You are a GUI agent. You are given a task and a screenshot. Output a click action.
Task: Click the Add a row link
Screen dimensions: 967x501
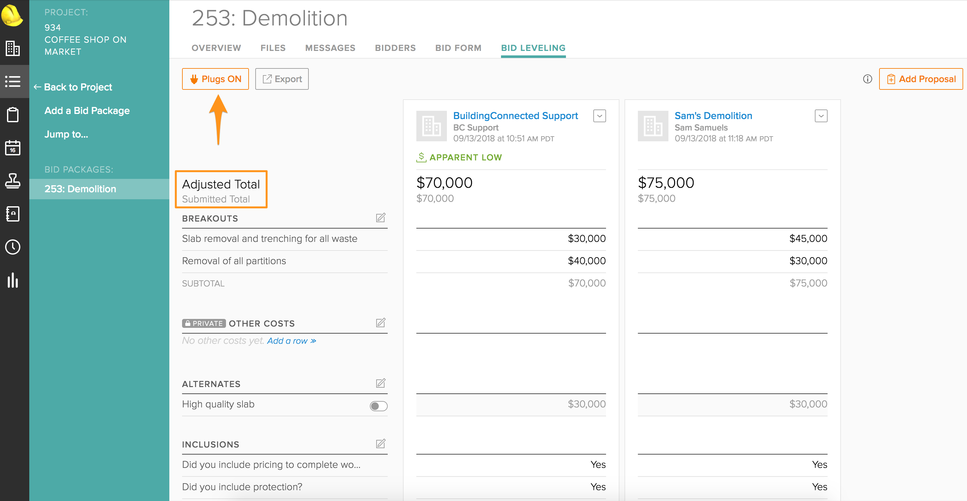coord(291,341)
